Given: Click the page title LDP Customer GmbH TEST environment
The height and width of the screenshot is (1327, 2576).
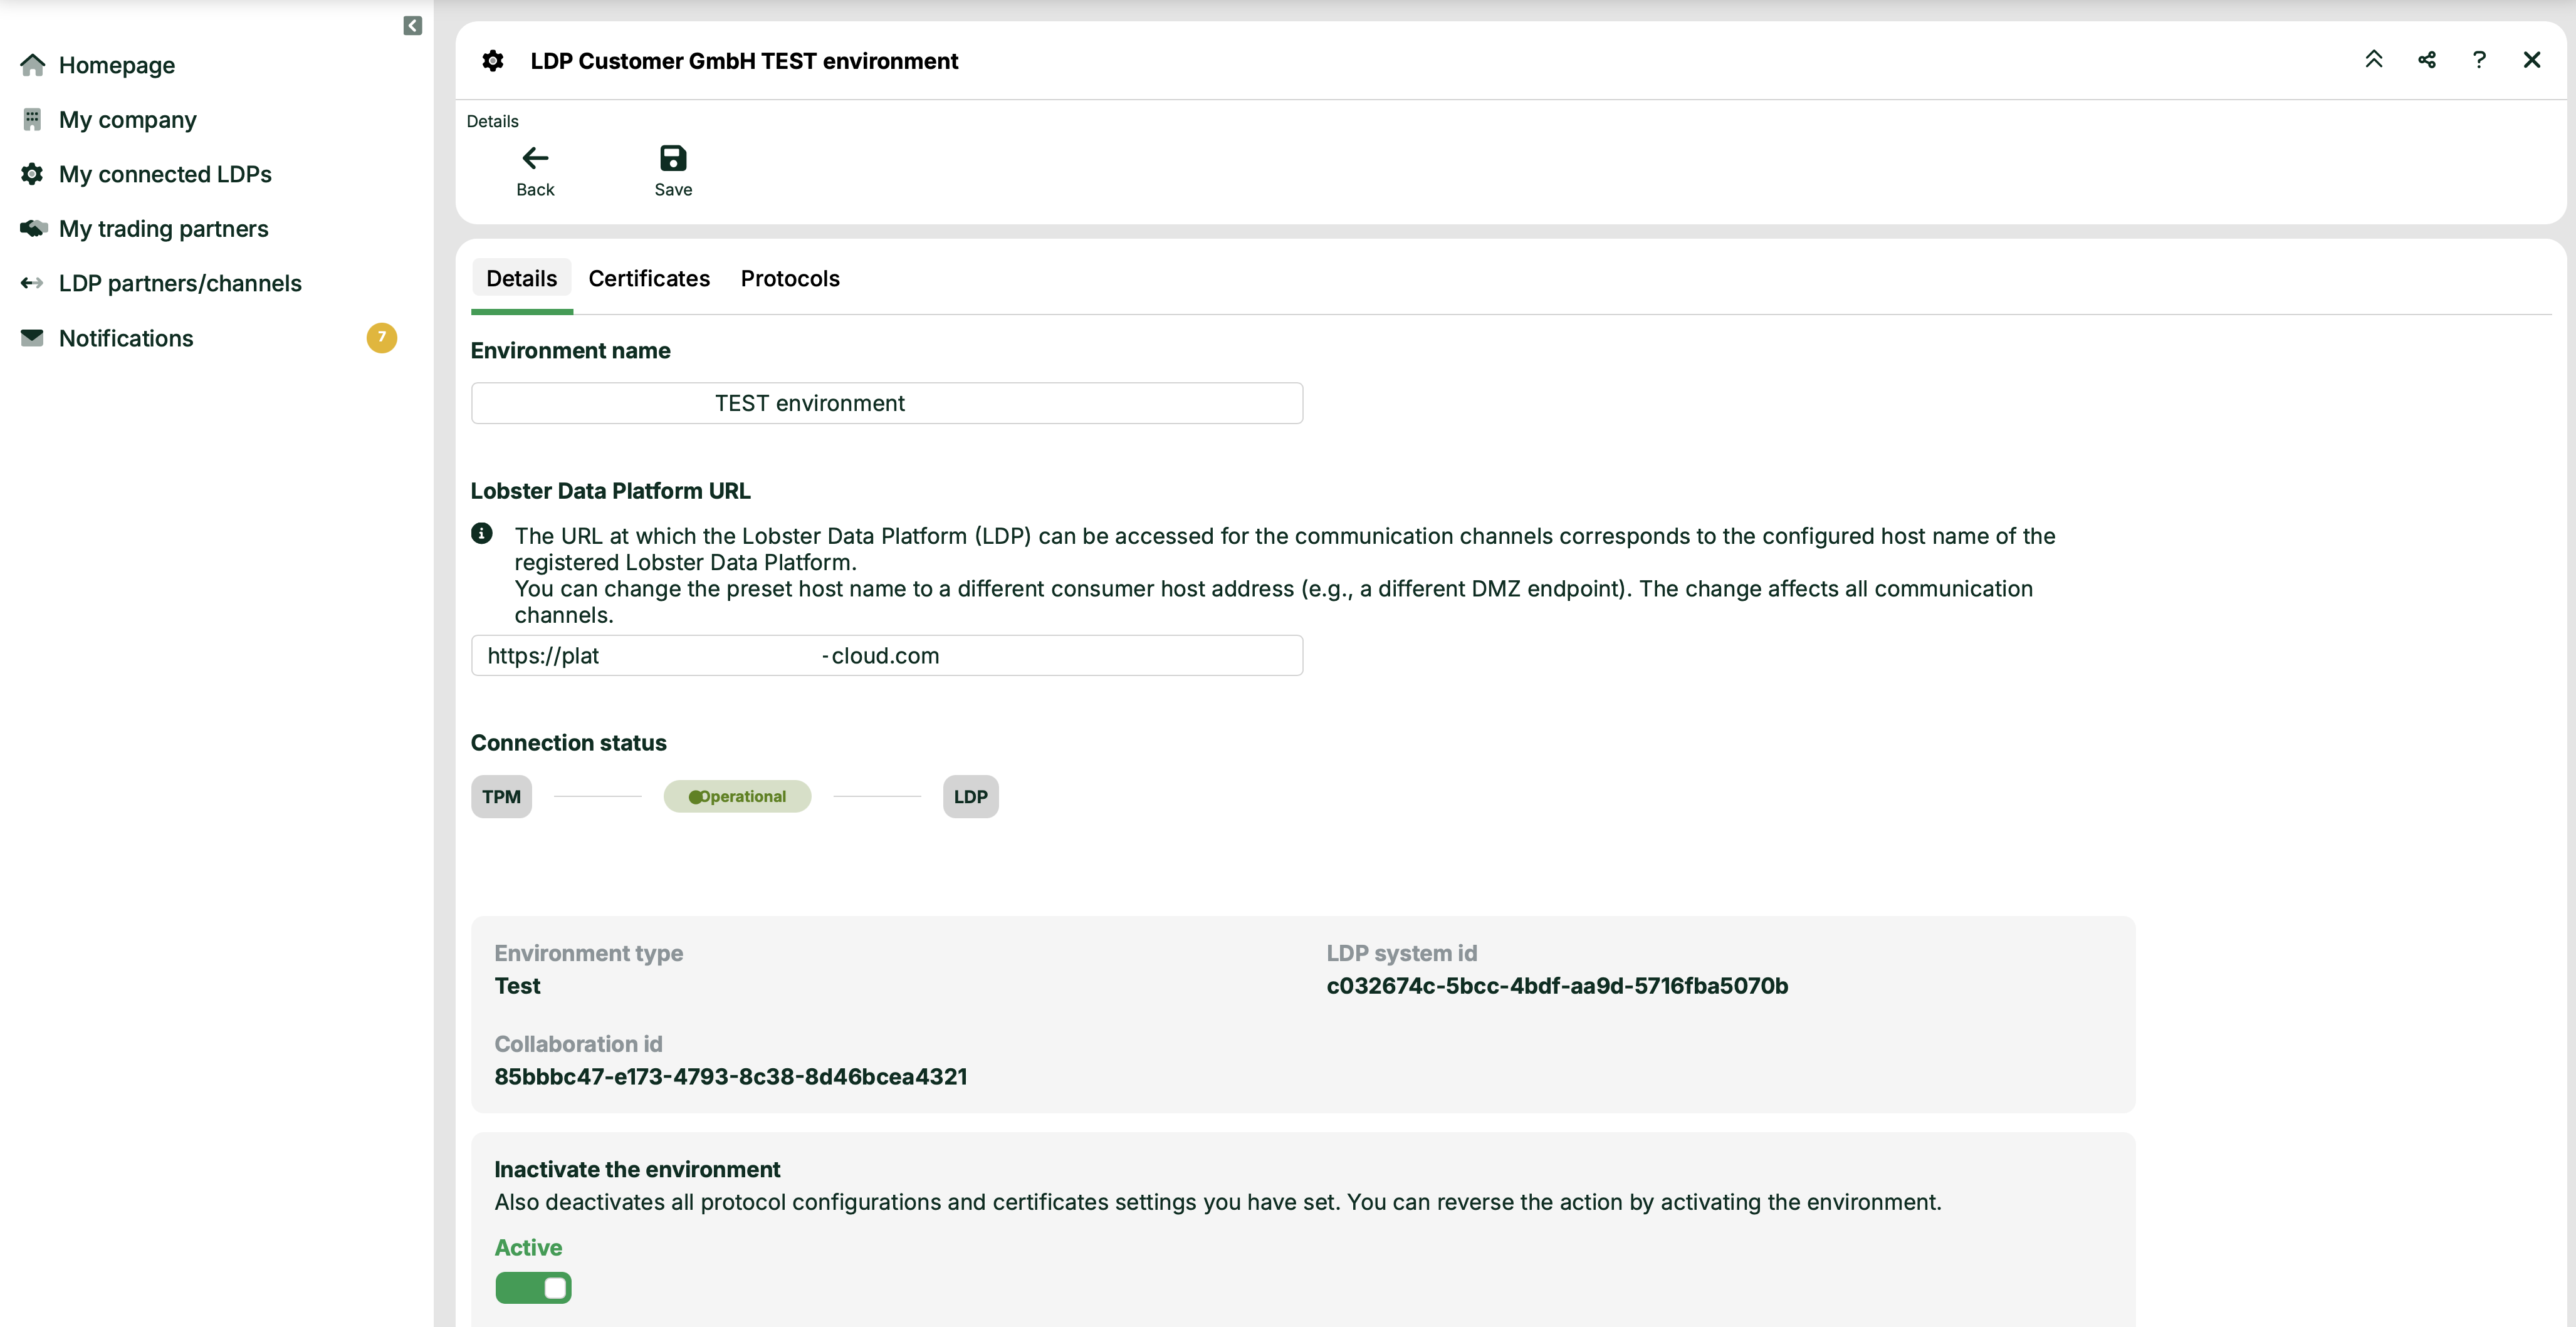Looking at the screenshot, I should [x=744, y=61].
